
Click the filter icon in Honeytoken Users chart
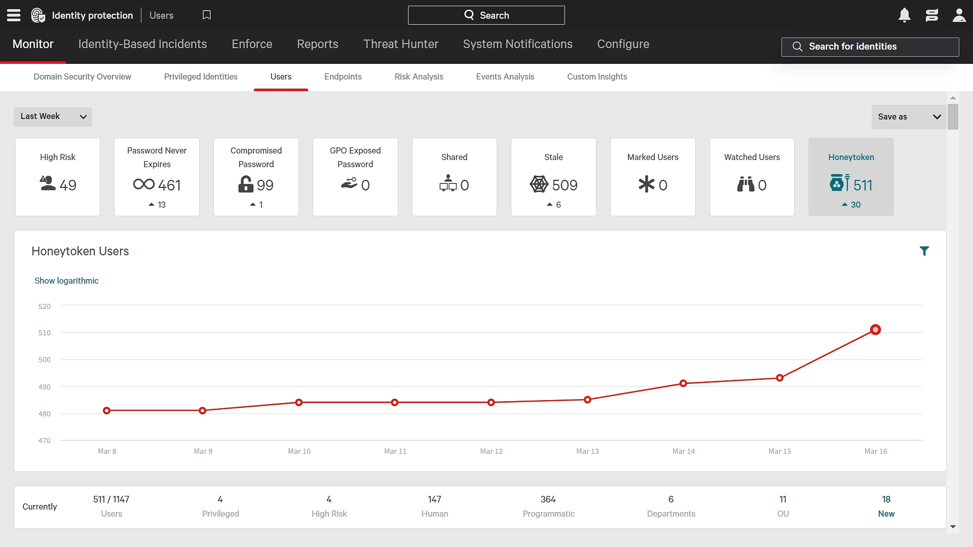click(x=924, y=251)
